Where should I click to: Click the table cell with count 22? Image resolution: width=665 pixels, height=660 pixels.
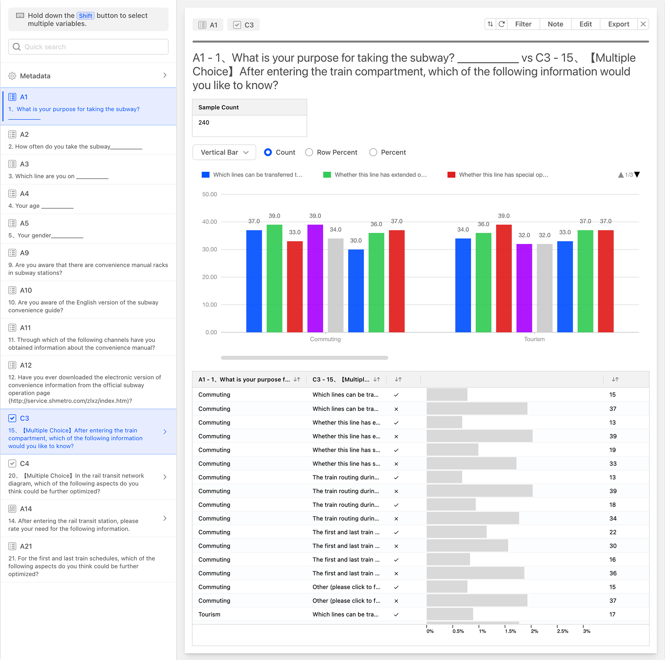tap(613, 532)
